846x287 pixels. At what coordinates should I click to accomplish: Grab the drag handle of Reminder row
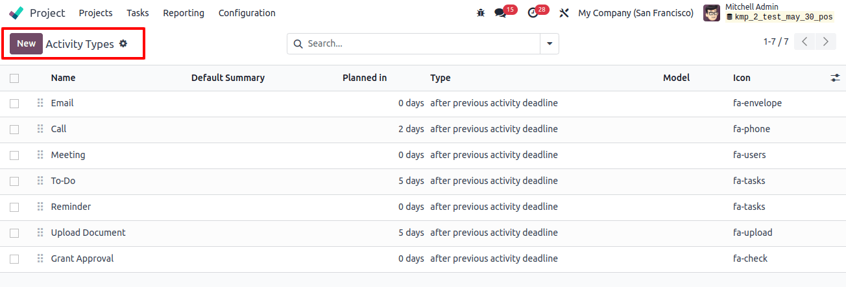(x=40, y=207)
